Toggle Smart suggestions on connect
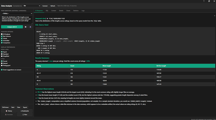 [x=2, y=70]
